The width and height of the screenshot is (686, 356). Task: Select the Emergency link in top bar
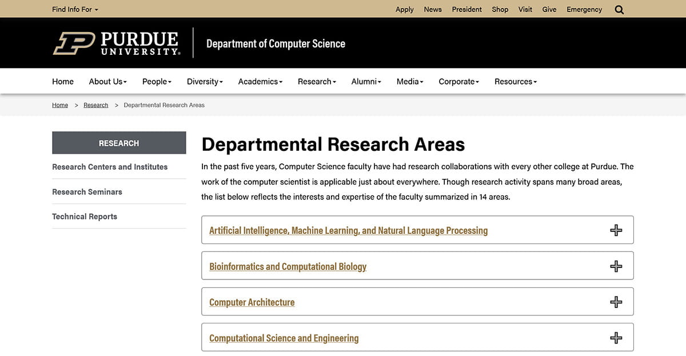pyautogui.click(x=584, y=9)
